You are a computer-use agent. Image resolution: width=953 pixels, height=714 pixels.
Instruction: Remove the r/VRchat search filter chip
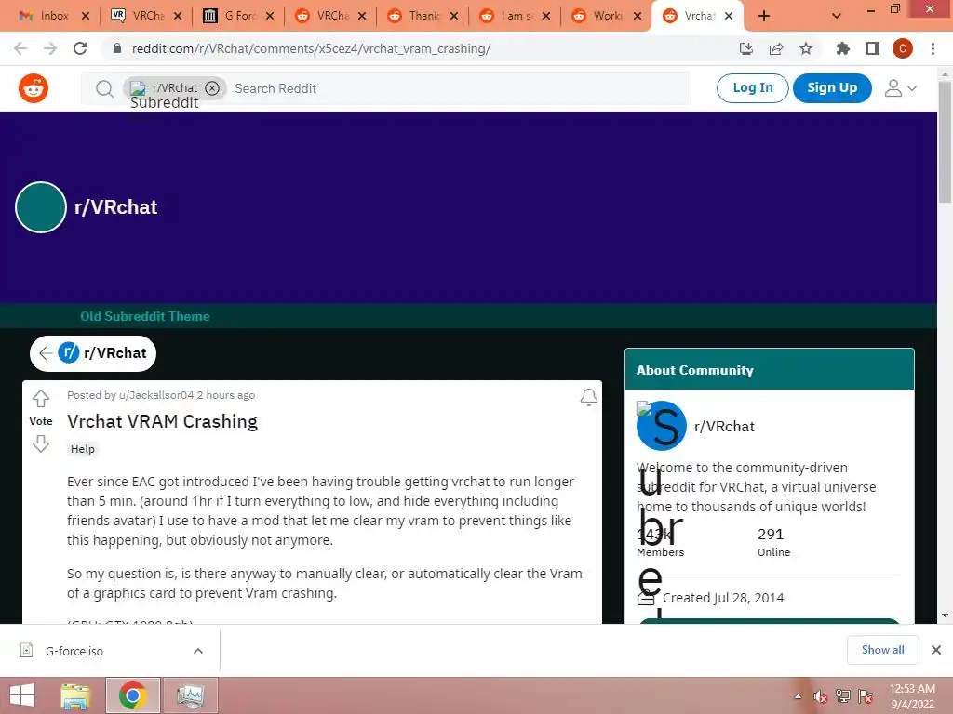pyautogui.click(x=212, y=88)
